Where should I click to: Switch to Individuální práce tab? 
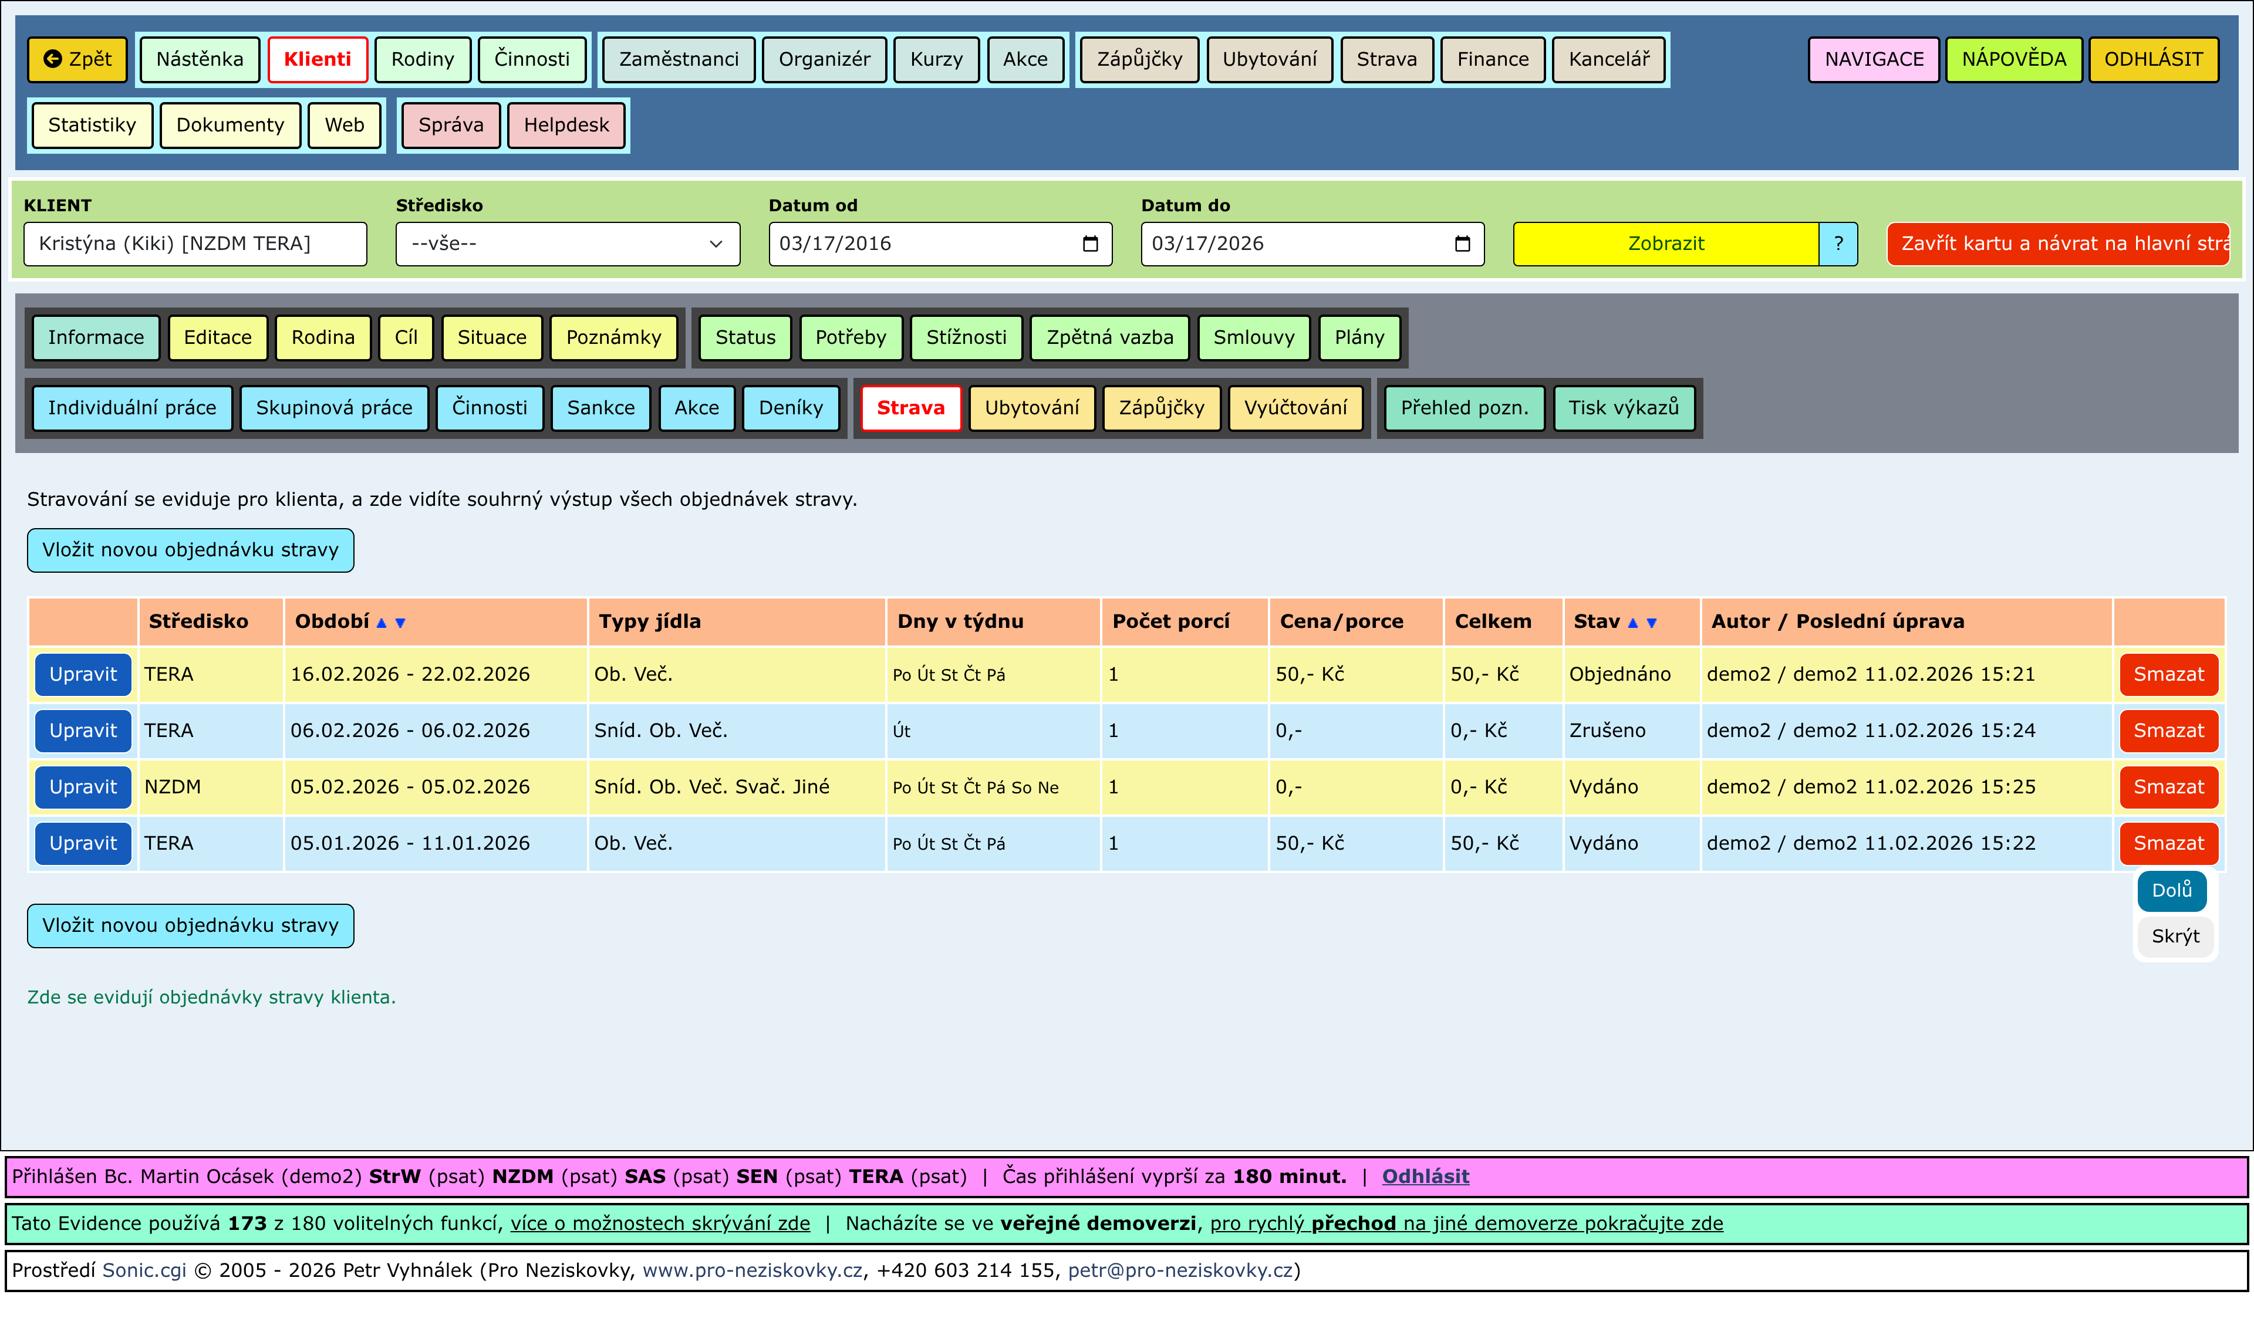click(133, 408)
